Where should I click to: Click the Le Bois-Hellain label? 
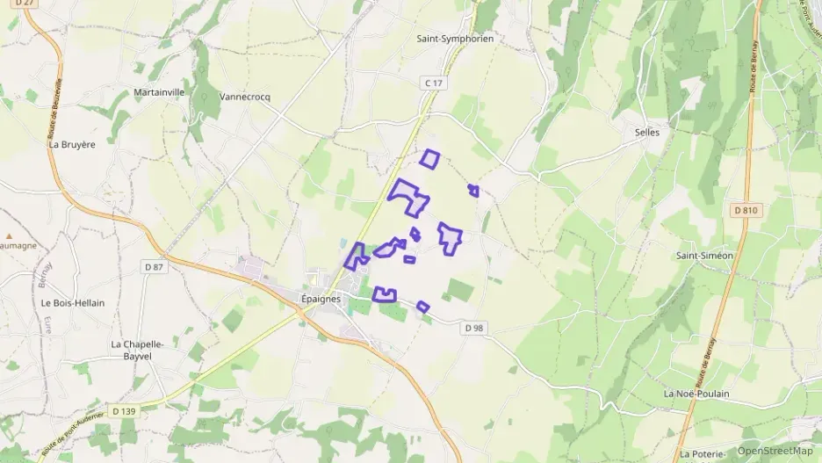click(x=73, y=303)
